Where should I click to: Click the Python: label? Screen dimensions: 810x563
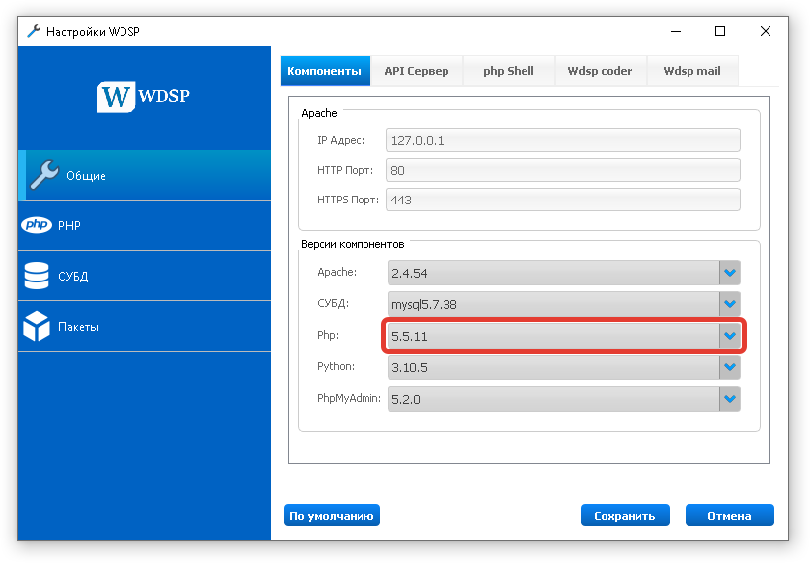336,366
